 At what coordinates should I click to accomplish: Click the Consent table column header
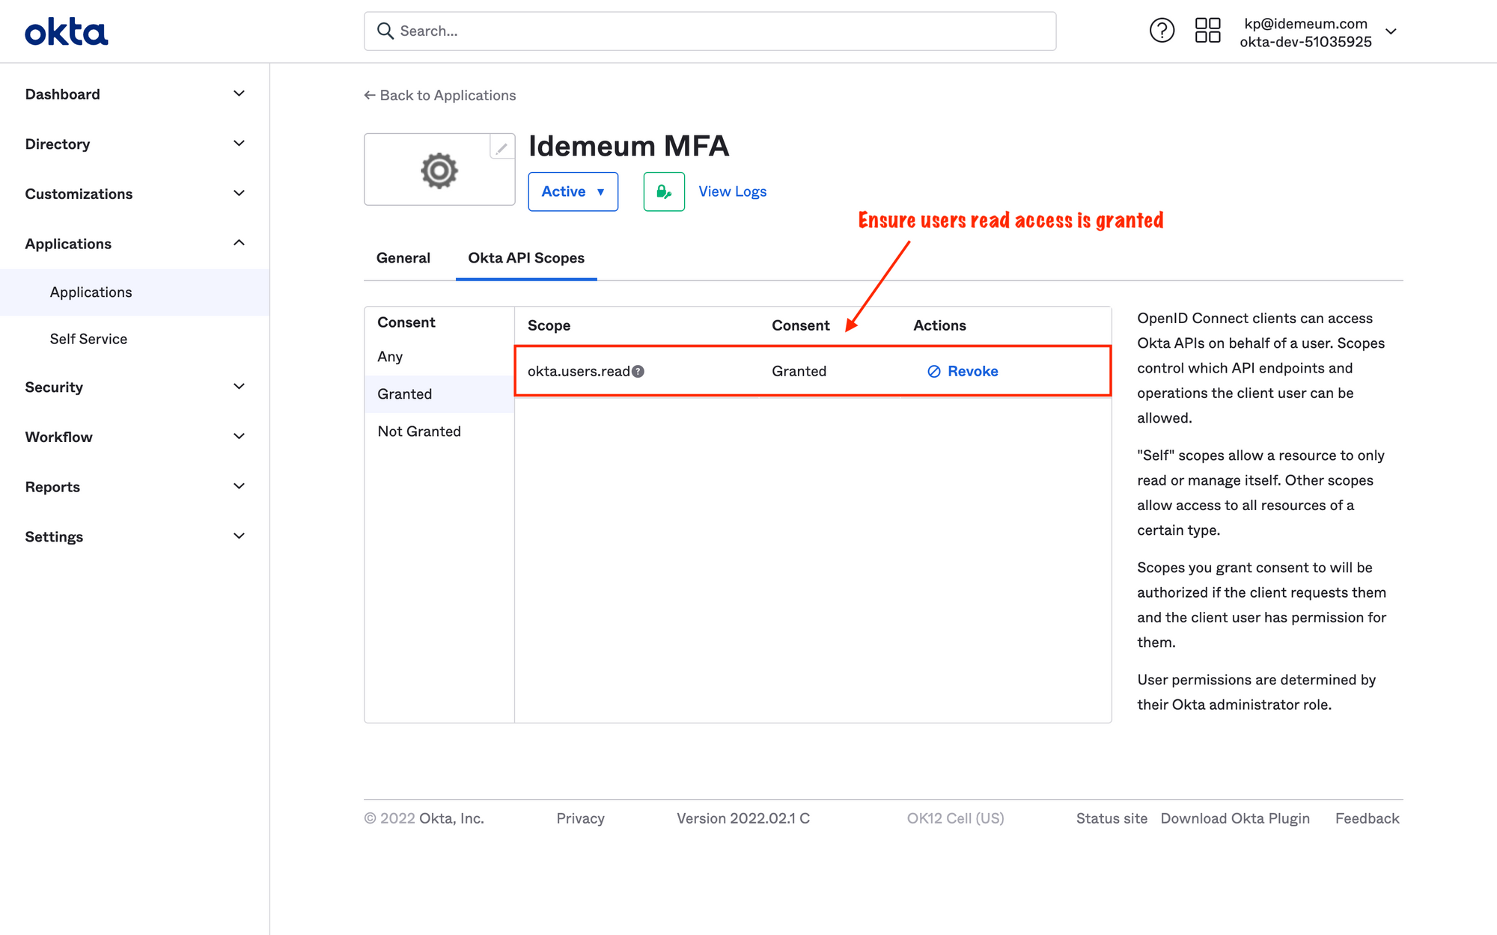800,325
